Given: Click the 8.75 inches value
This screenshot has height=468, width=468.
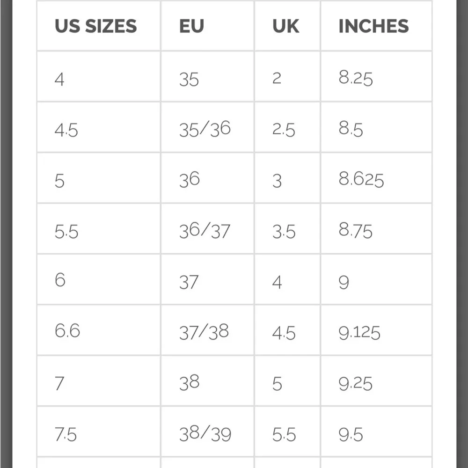Looking at the screenshot, I should point(356,231).
